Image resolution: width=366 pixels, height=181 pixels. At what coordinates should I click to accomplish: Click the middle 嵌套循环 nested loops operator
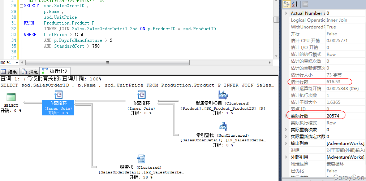pos(141,95)
